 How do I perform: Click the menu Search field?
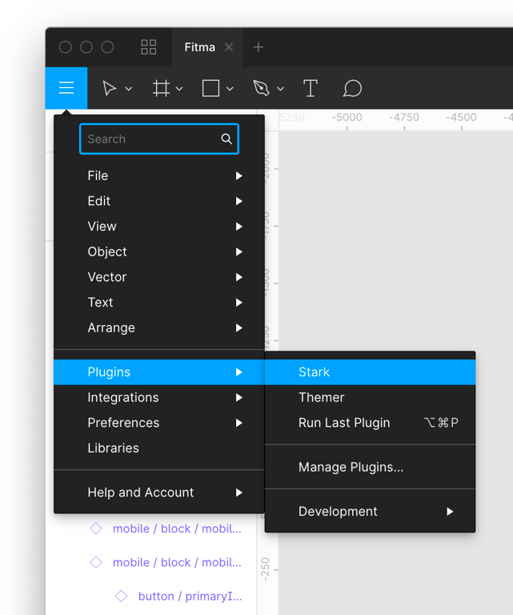150,139
